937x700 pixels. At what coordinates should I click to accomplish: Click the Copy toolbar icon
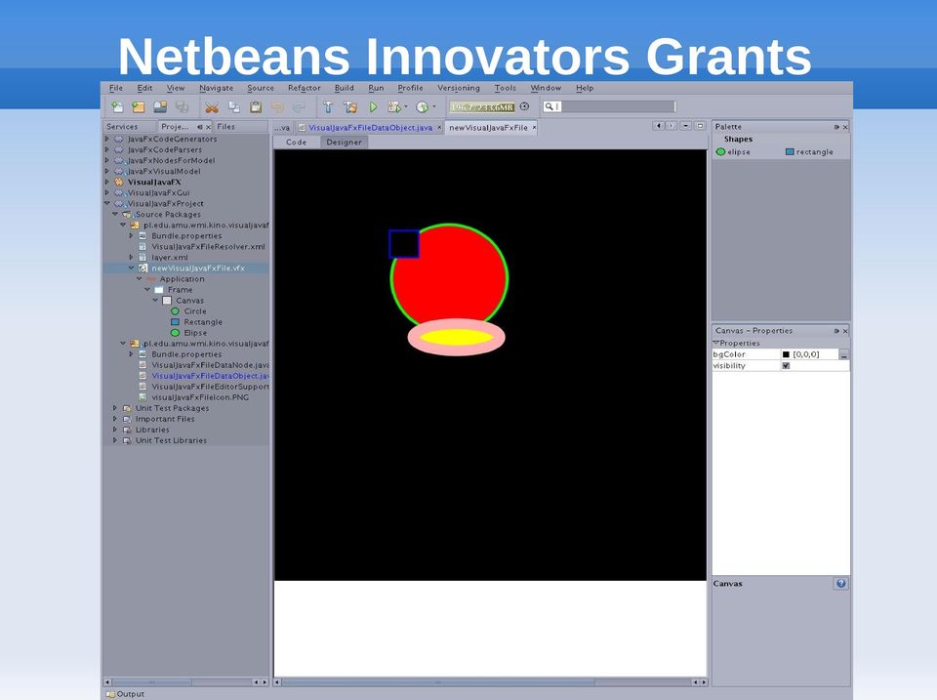[x=234, y=107]
